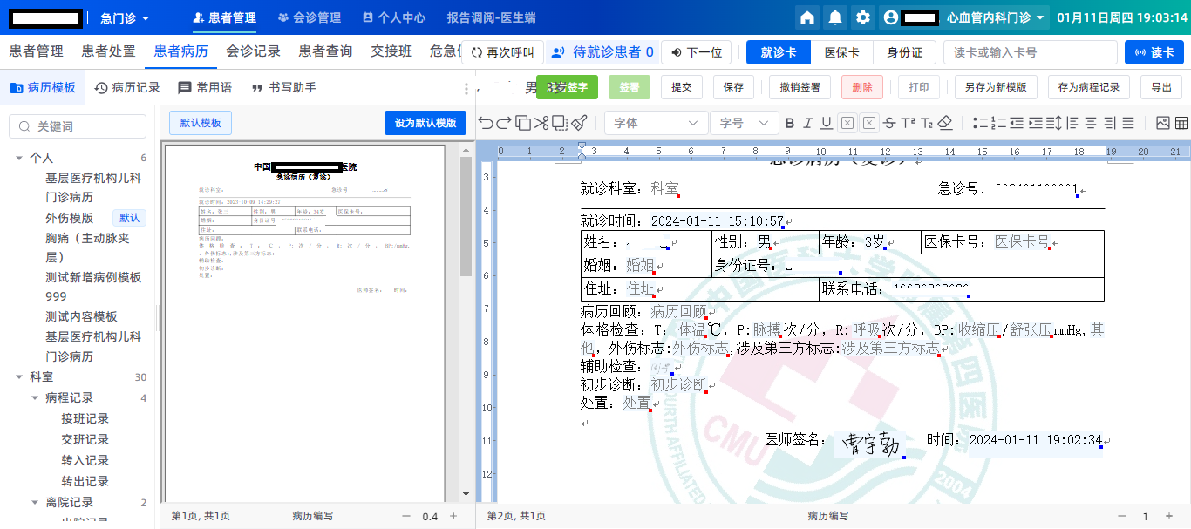
Task: Click the format painter brush icon
Action: 579,123
